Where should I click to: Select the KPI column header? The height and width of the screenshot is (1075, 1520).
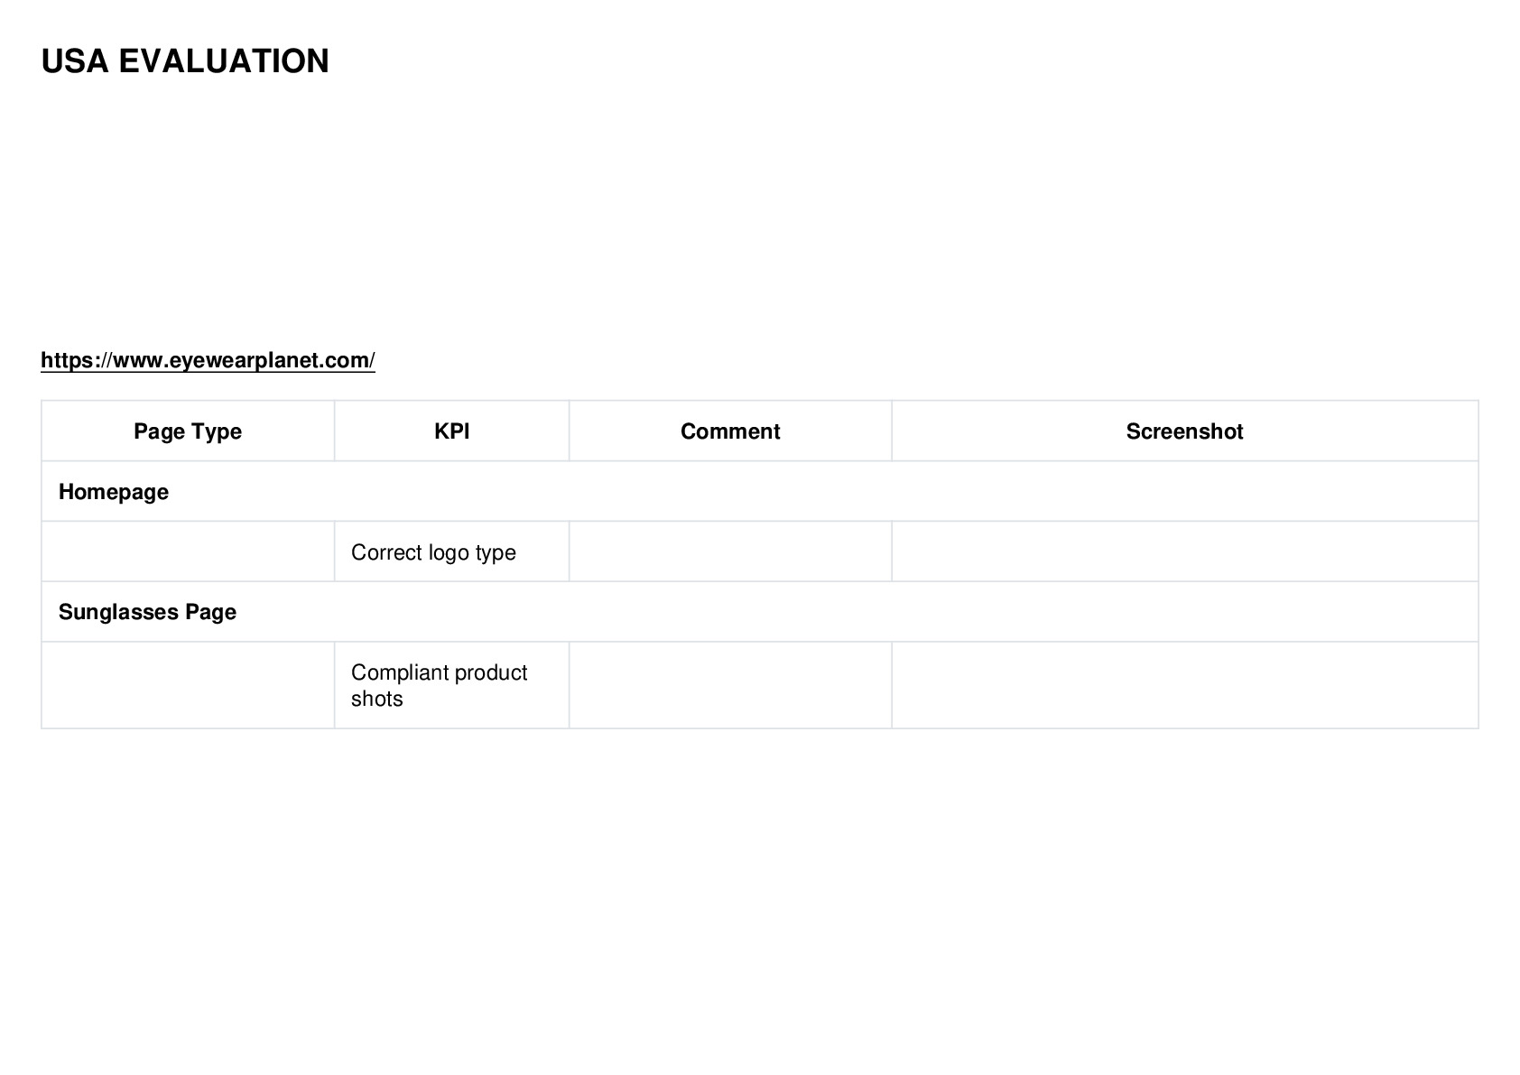tap(451, 431)
